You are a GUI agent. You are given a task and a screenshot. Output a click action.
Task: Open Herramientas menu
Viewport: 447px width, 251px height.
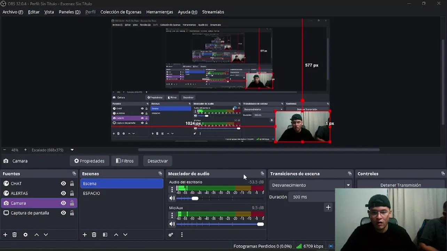[x=159, y=12]
